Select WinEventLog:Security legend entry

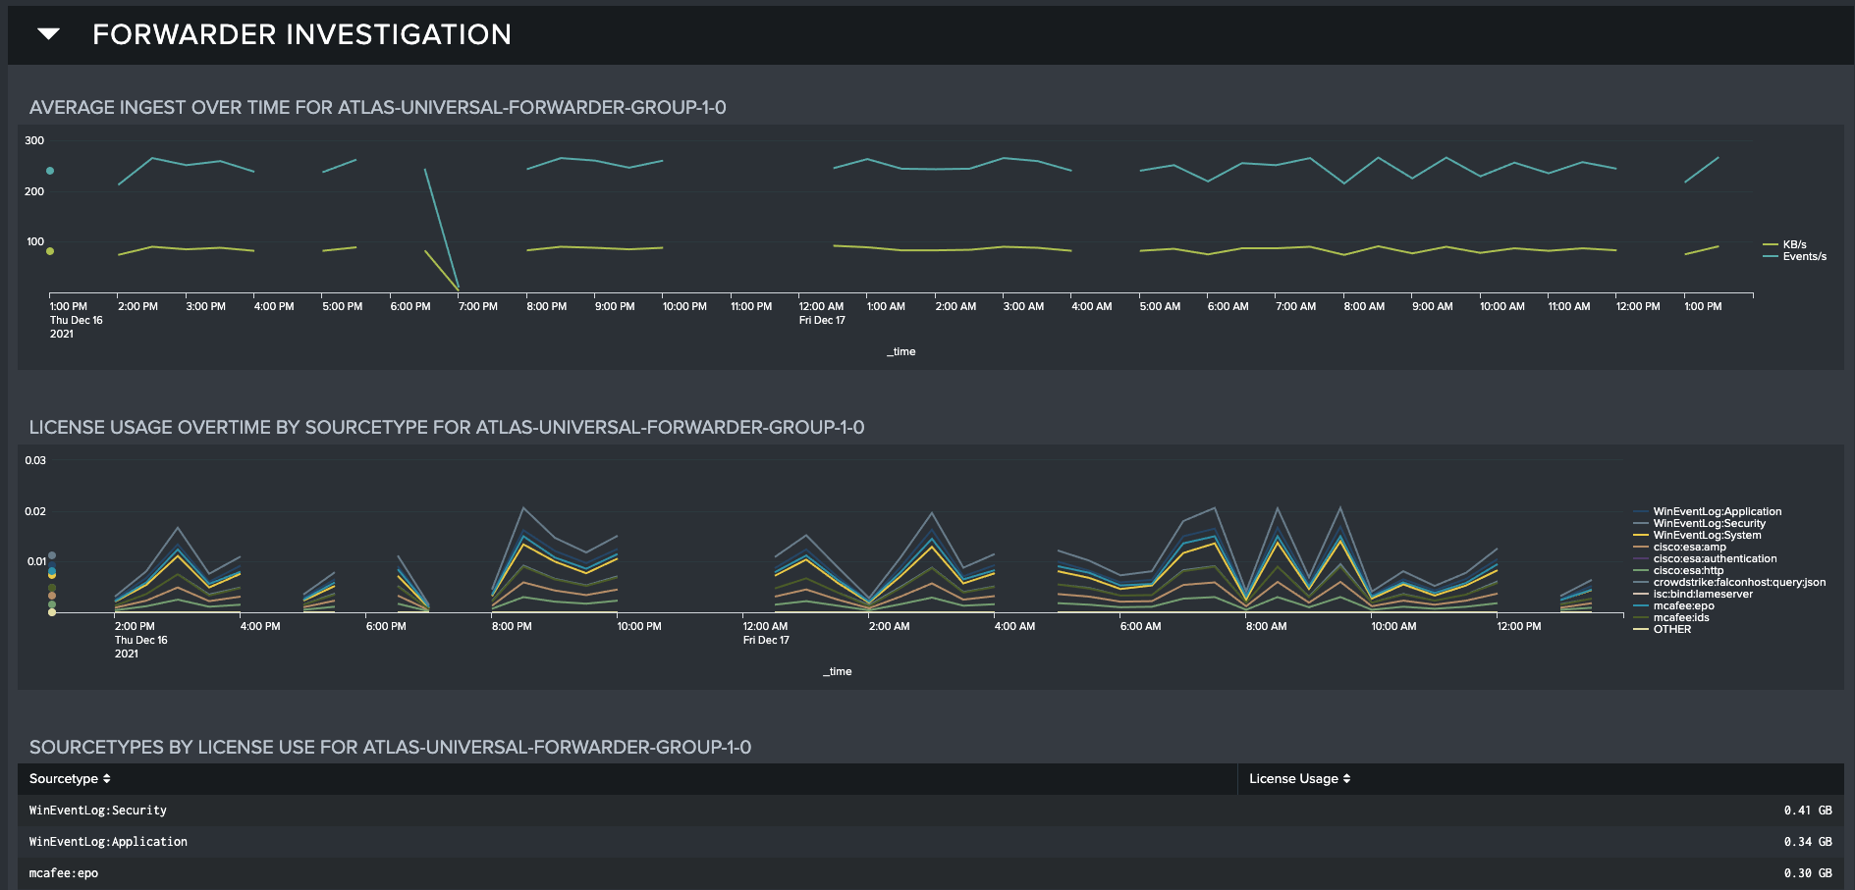click(1709, 523)
